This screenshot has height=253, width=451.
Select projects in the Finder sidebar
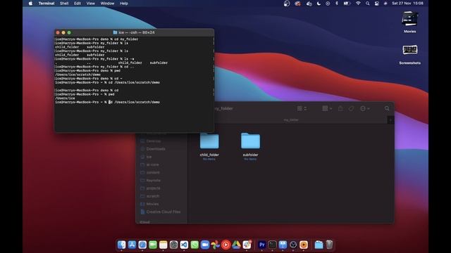[x=154, y=188]
